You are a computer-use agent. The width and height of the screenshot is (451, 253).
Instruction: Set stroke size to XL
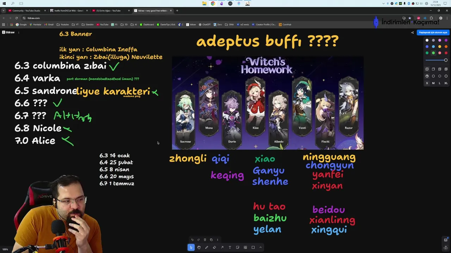446,83
